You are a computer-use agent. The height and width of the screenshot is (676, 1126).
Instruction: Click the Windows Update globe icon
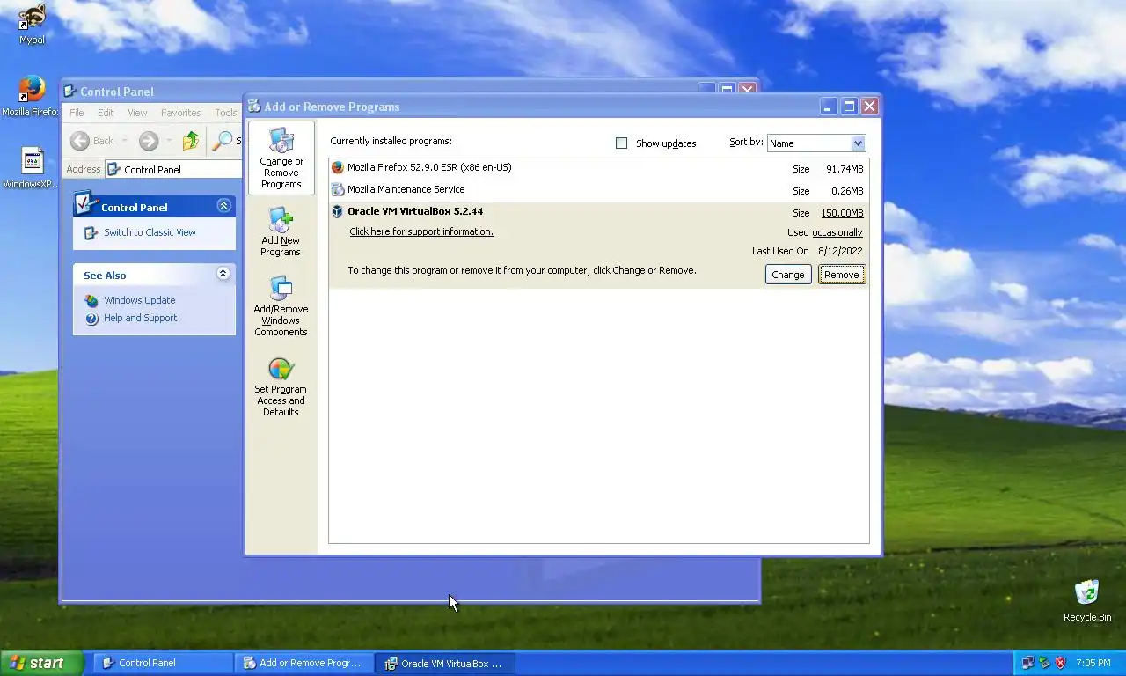91,300
